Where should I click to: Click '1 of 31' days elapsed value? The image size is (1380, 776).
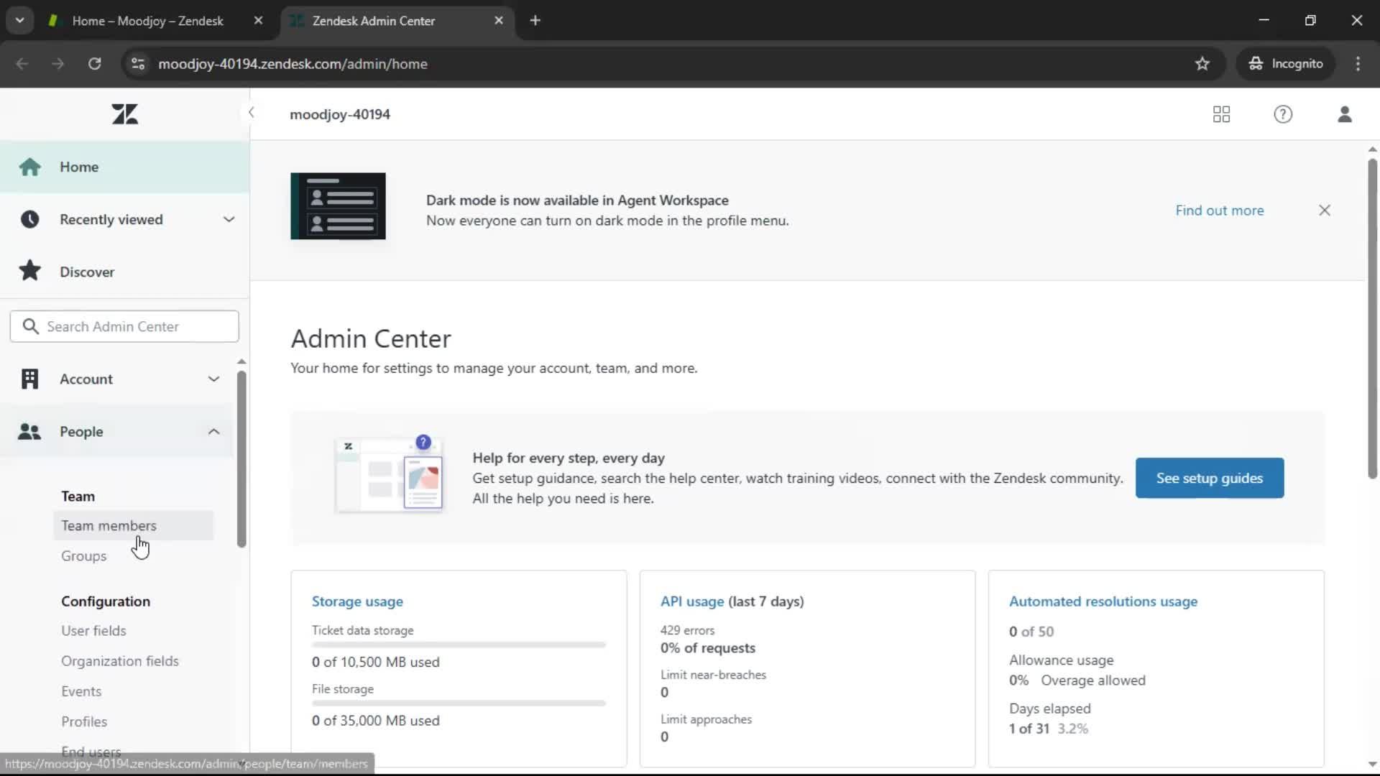pyautogui.click(x=1029, y=728)
